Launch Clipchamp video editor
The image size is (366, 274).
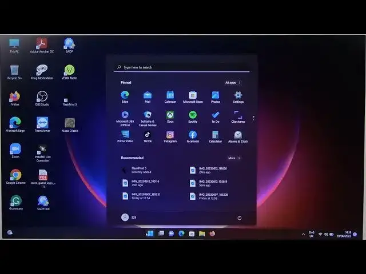tap(238, 116)
